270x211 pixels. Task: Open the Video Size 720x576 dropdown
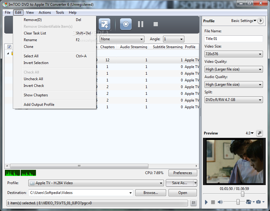tap(233, 54)
